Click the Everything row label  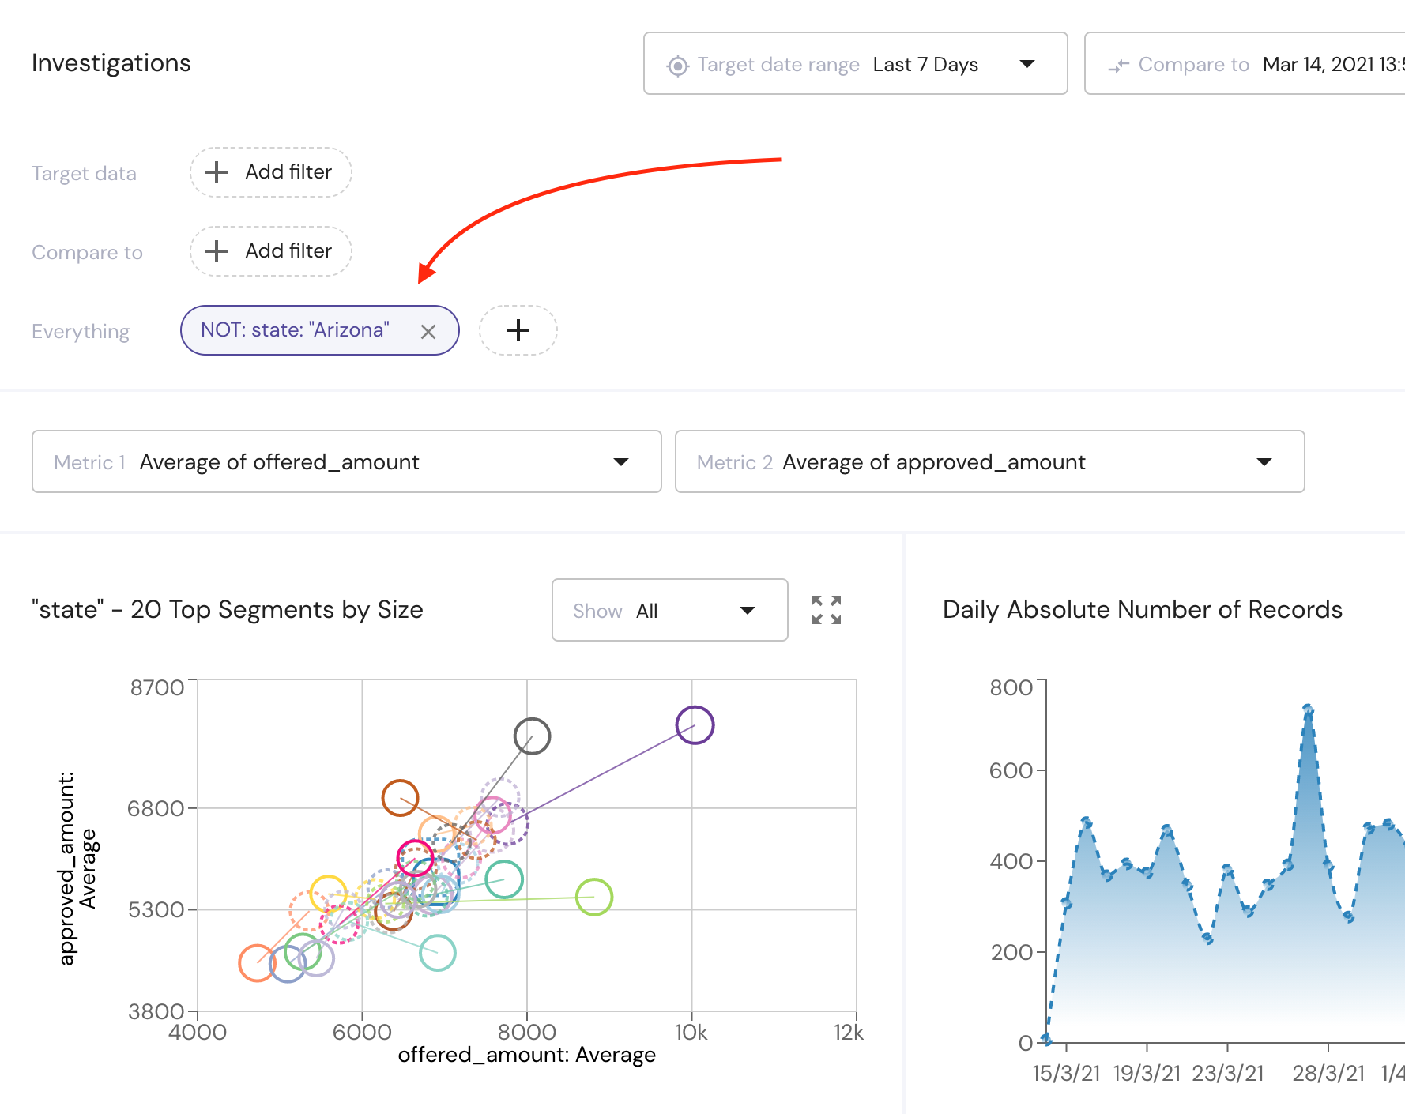click(x=81, y=332)
